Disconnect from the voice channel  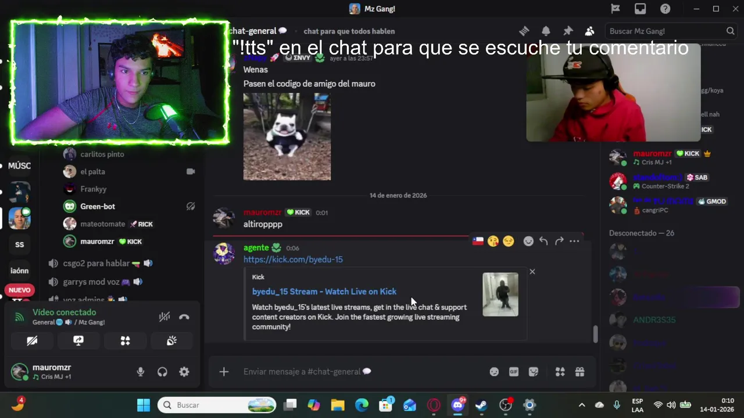click(x=184, y=316)
